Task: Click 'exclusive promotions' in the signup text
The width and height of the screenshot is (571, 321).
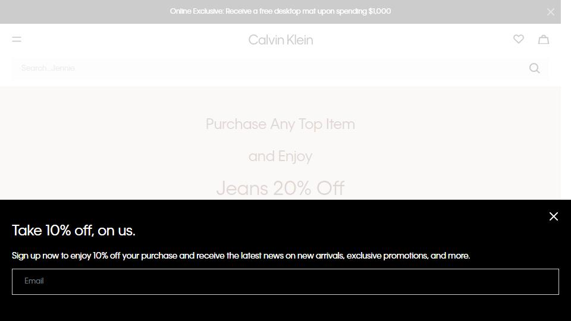Action: [x=387, y=256]
